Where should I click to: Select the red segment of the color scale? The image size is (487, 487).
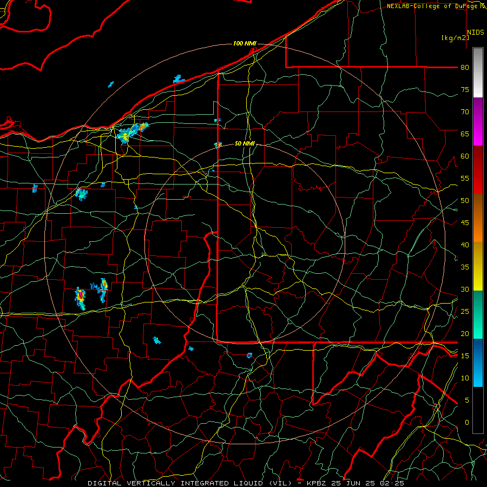pyautogui.click(x=478, y=170)
